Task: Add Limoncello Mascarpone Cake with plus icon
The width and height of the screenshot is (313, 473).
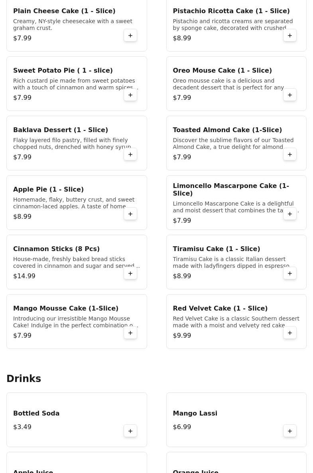Action: pyautogui.click(x=289, y=214)
